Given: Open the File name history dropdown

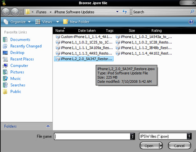Looking at the screenshot, I should pos(132,136).
